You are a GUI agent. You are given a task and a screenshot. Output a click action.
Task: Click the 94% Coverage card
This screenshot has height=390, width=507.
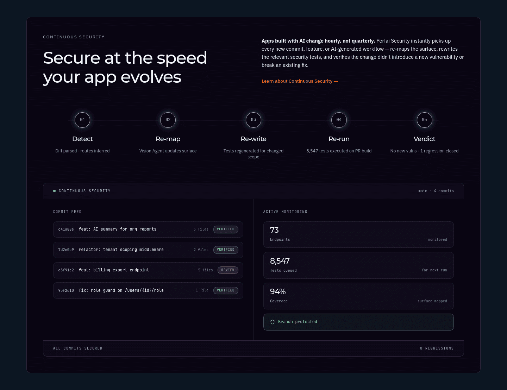(x=358, y=296)
